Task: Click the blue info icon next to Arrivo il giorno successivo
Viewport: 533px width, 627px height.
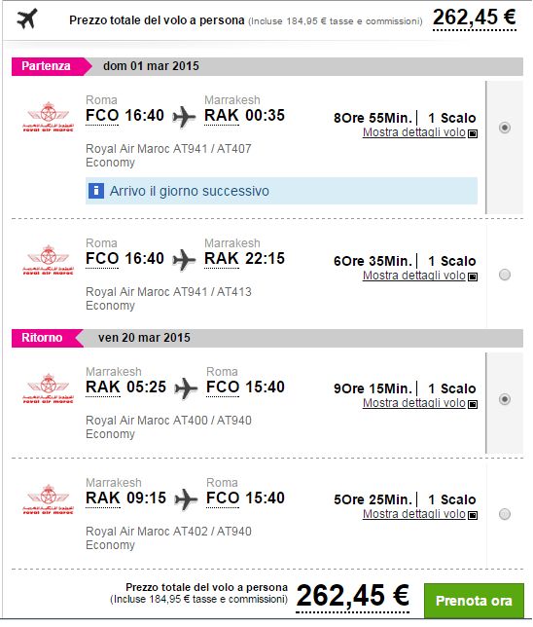Action: coord(96,191)
